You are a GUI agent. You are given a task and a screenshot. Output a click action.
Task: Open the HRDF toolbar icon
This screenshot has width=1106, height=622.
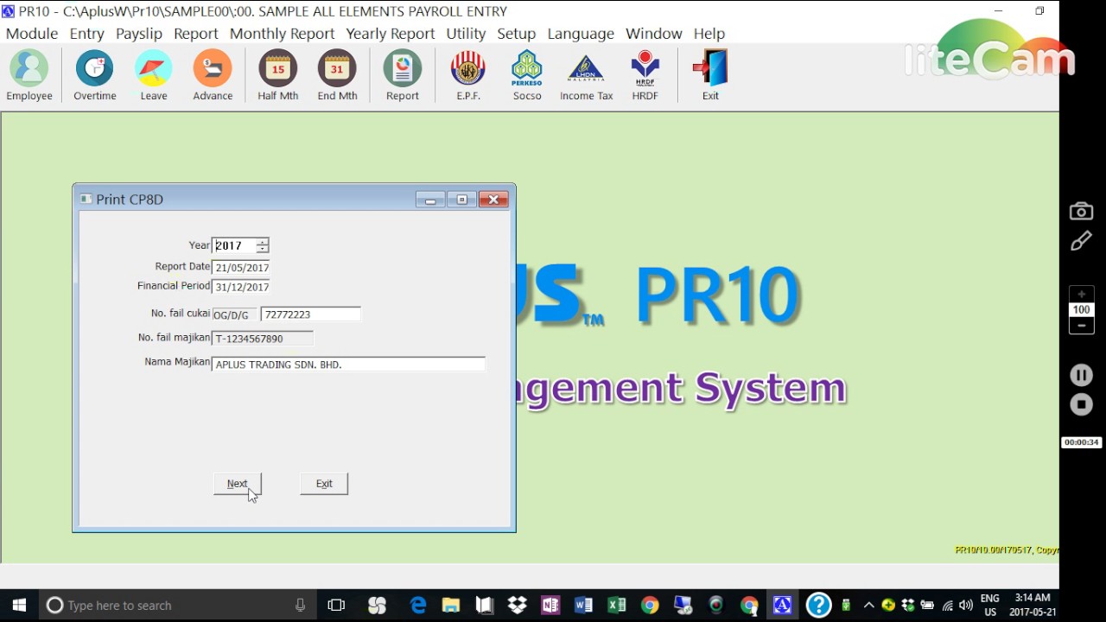click(x=645, y=76)
